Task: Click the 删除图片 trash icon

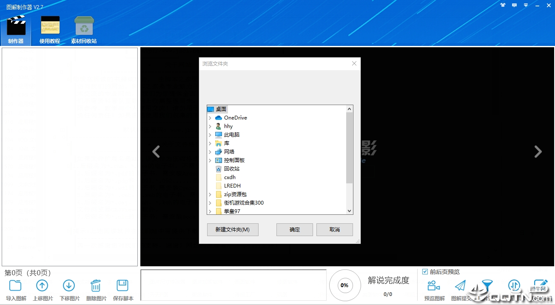Action: coord(96,285)
